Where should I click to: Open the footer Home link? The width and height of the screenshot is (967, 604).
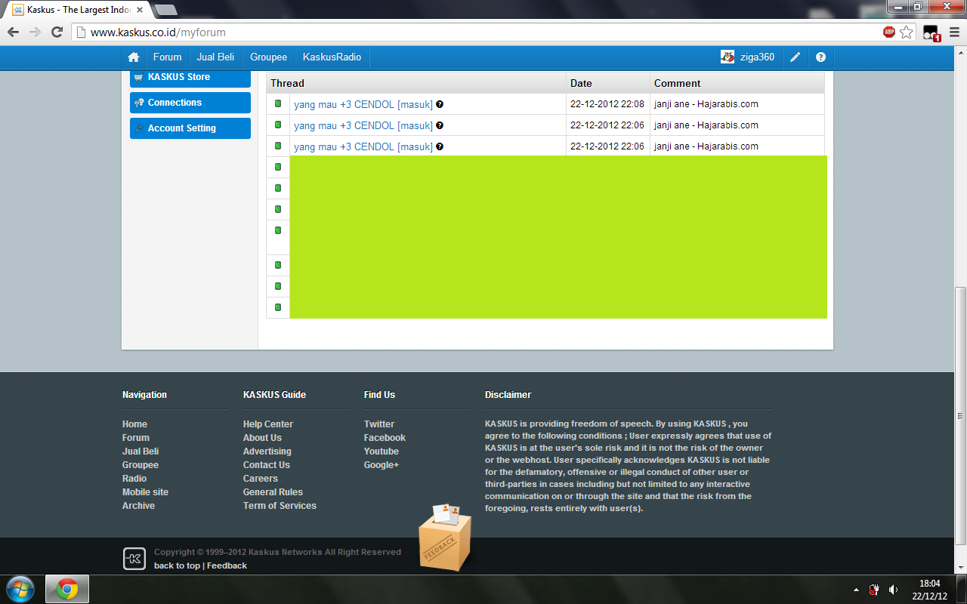click(134, 424)
